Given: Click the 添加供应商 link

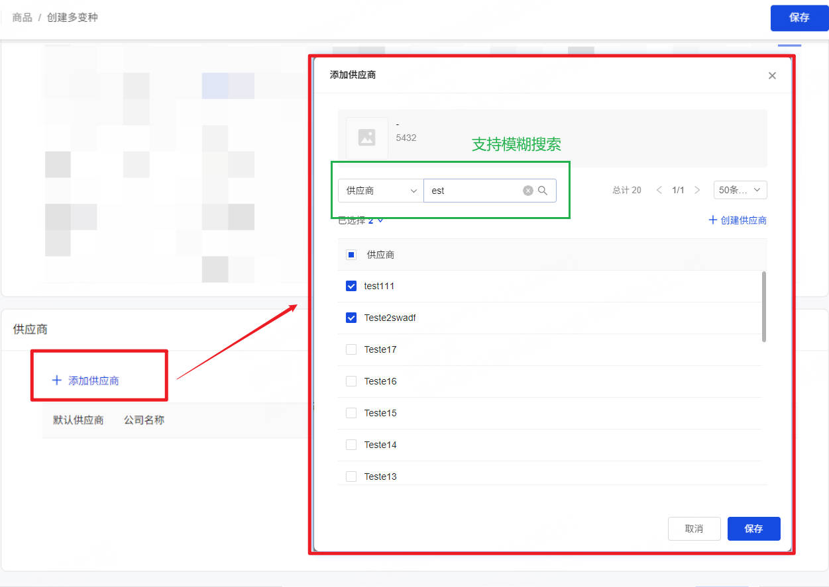Looking at the screenshot, I should tap(85, 381).
